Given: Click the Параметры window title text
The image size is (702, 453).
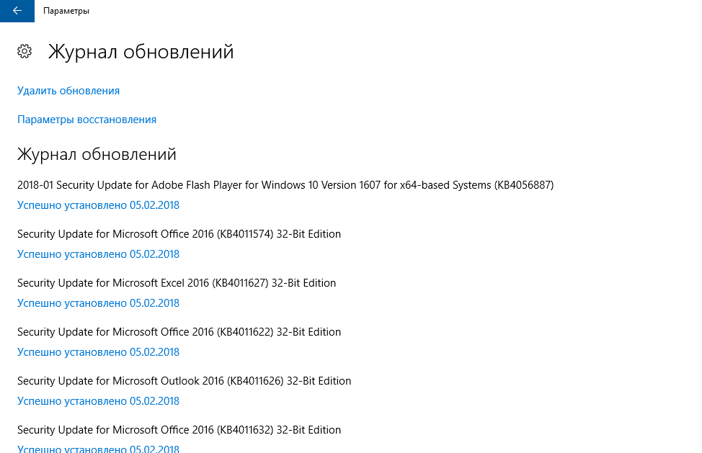Looking at the screenshot, I should [x=66, y=11].
